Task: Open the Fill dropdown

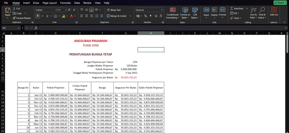Action: click(x=235, y=13)
